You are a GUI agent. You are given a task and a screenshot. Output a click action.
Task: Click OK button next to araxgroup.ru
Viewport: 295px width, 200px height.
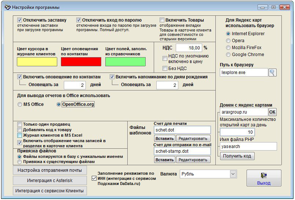[x=272, y=112]
